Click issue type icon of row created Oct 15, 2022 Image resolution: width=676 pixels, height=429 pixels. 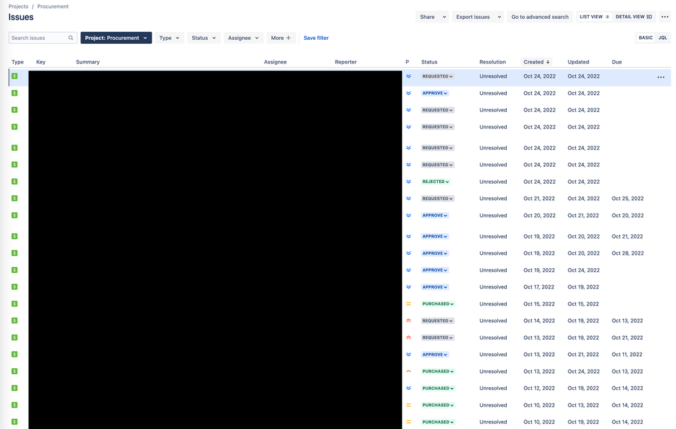[15, 303]
